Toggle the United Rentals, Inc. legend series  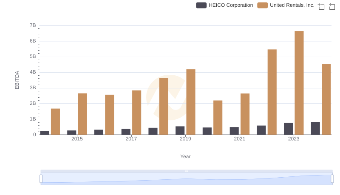point(286,5)
